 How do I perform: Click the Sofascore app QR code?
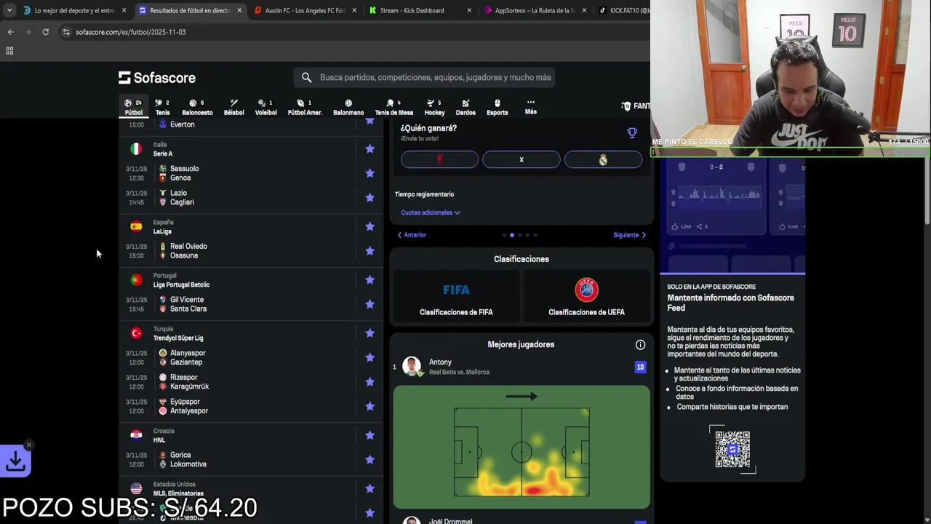pos(732,449)
